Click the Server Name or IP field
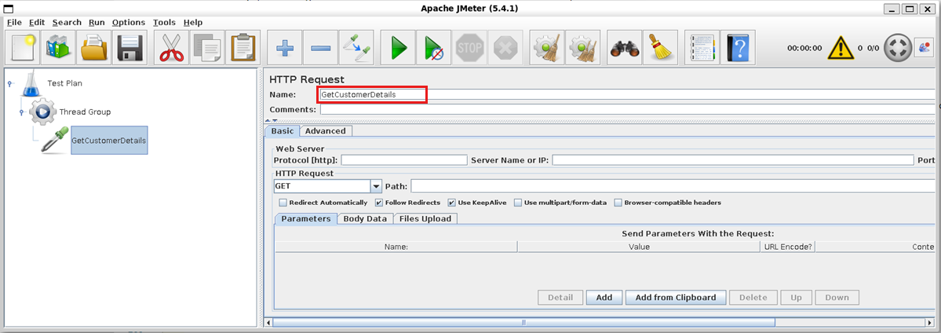This screenshot has height=333, width=941. coord(733,160)
